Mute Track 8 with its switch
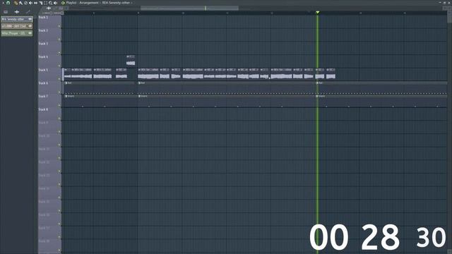Image resolution: width=452 pixels, height=254 pixels. click(59, 119)
